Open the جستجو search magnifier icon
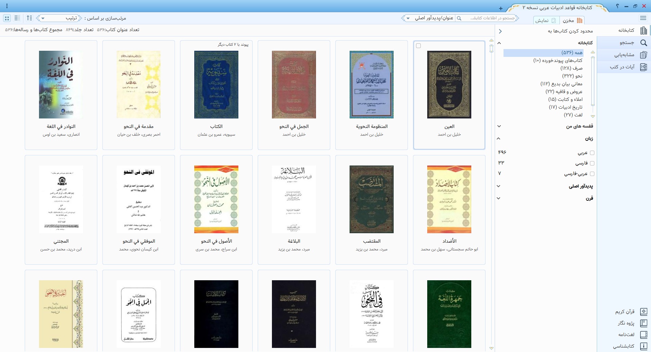Image resolution: width=651 pixels, height=352 pixels. pyautogui.click(x=643, y=43)
